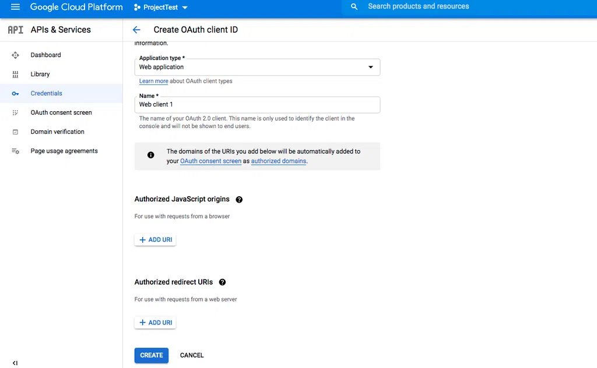
Task: Click the Authorized JavaScript origins heading
Action: click(182, 199)
